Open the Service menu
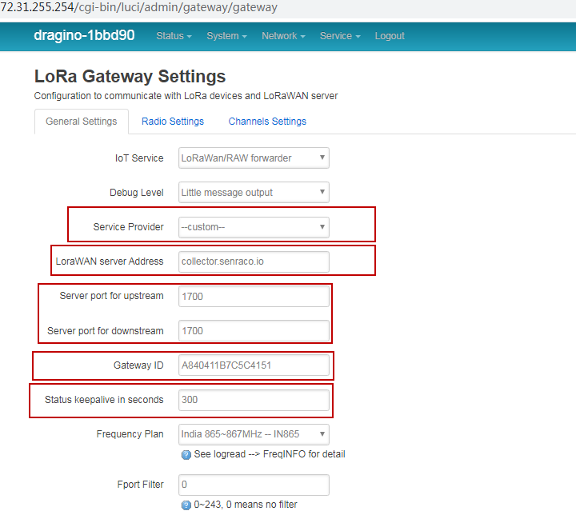This screenshot has height=511, width=576. click(340, 36)
